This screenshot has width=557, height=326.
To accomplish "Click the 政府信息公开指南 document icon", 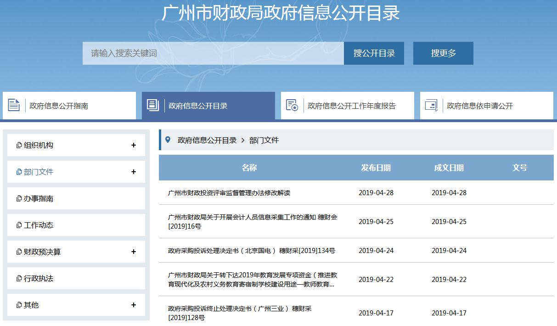I will 14,105.
